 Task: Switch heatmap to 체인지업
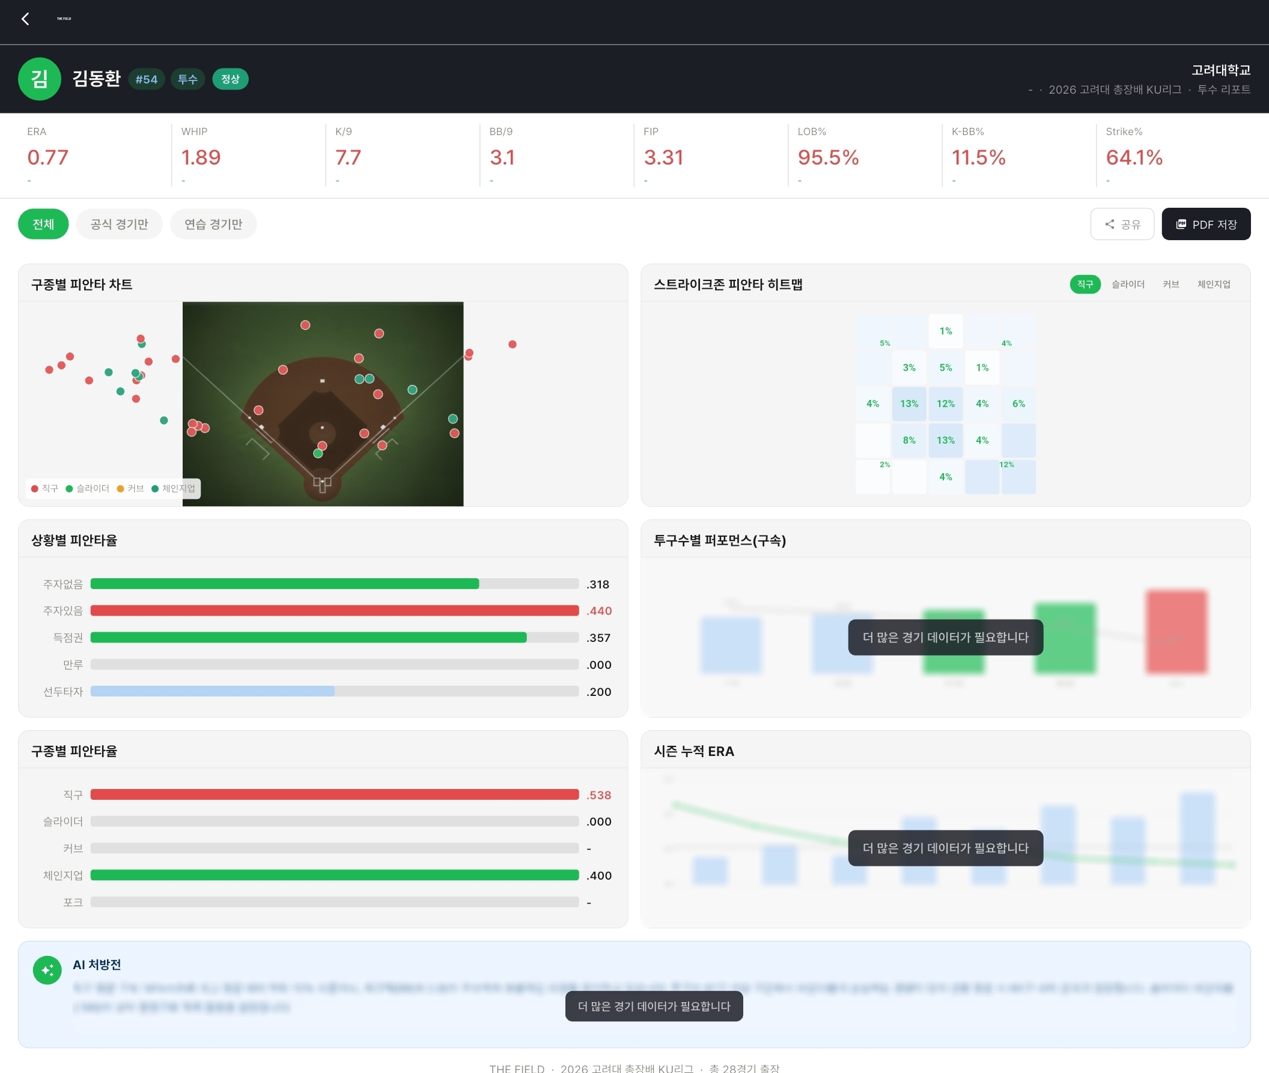coord(1214,284)
